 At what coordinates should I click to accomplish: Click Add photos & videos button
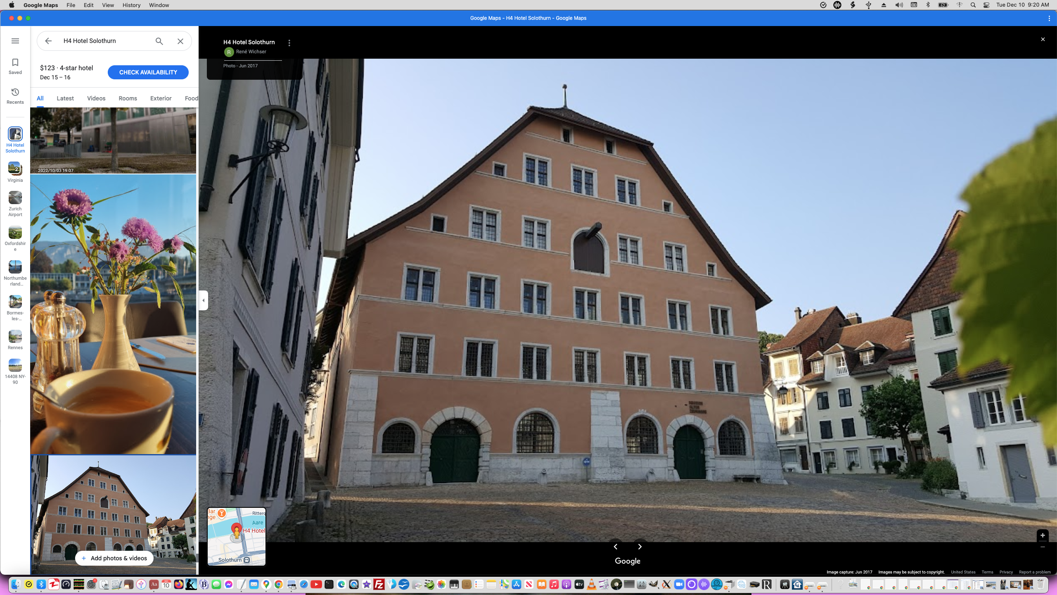pyautogui.click(x=114, y=558)
